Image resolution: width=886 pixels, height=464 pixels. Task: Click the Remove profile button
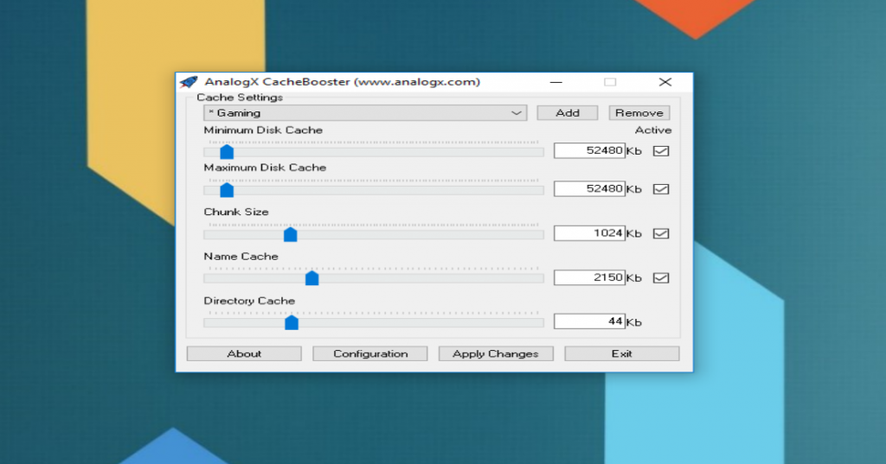pyautogui.click(x=639, y=113)
